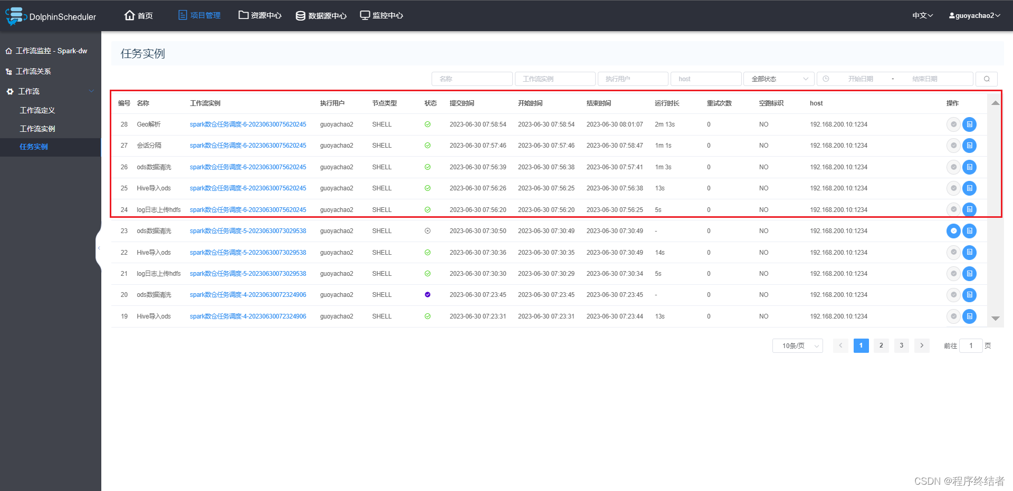The width and height of the screenshot is (1013, 491).
Task: View log for row 22 Hive导入ods
Action: pos(969,253)
